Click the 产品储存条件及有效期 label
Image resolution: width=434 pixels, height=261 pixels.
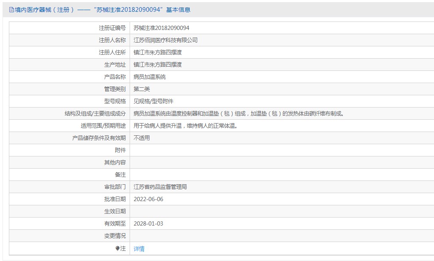tap(99, 138)
